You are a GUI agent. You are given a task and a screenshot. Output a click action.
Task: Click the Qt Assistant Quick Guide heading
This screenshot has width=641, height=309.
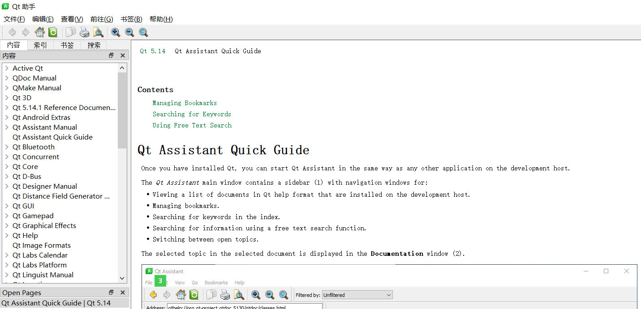[223, 150]
